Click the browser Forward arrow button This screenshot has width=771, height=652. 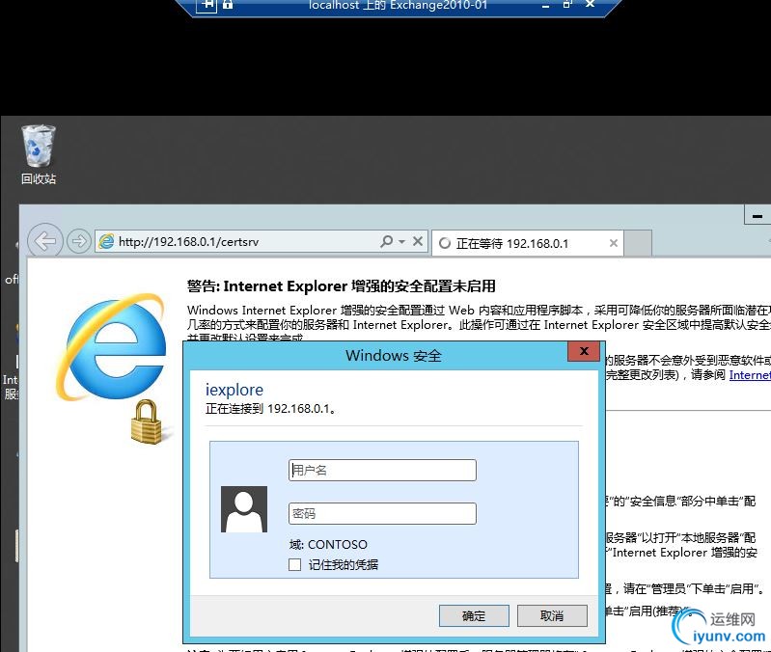pos(79,241)
